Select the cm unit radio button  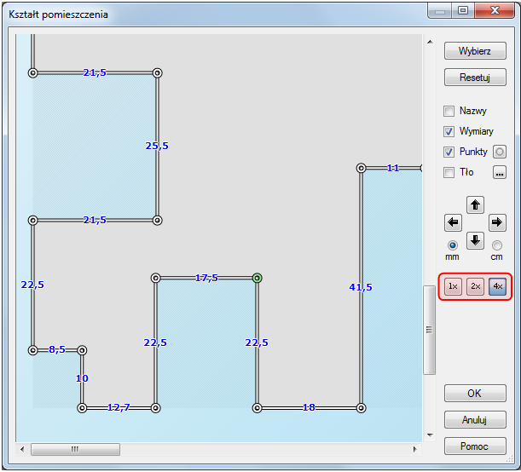(498, 245)
